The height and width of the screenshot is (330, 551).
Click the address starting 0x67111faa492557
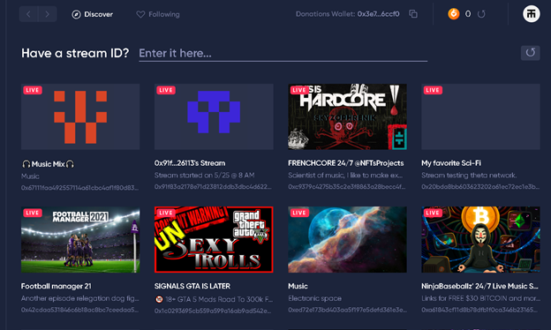tap(79, 188)
